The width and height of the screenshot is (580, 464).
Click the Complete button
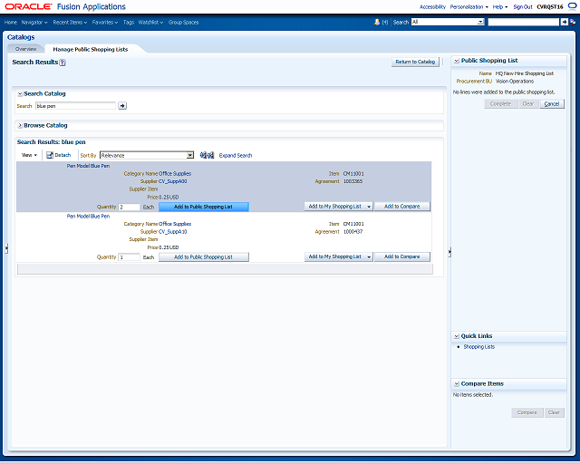500,104
